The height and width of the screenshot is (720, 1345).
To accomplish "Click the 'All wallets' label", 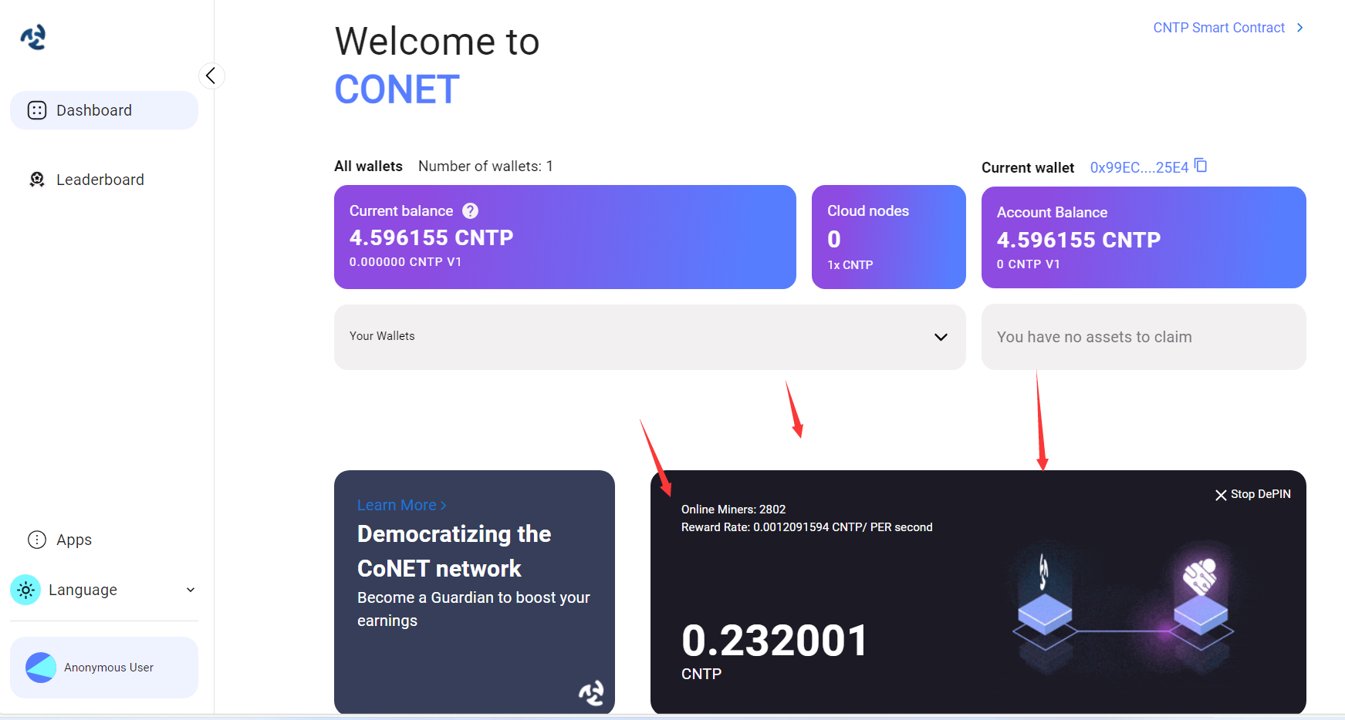I will pyautogui.click(x=368, y=166).
